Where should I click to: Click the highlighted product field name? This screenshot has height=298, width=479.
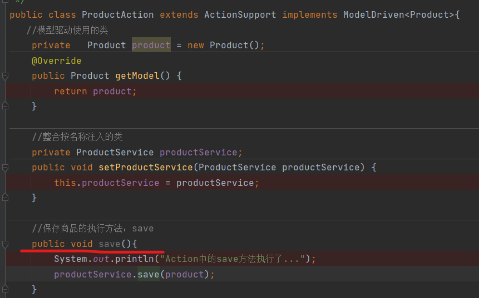coord(151,45)
